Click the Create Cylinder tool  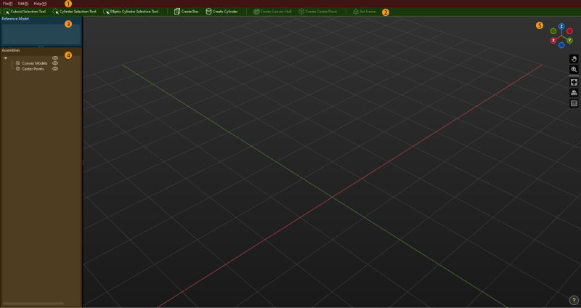[x=222, y=12]
